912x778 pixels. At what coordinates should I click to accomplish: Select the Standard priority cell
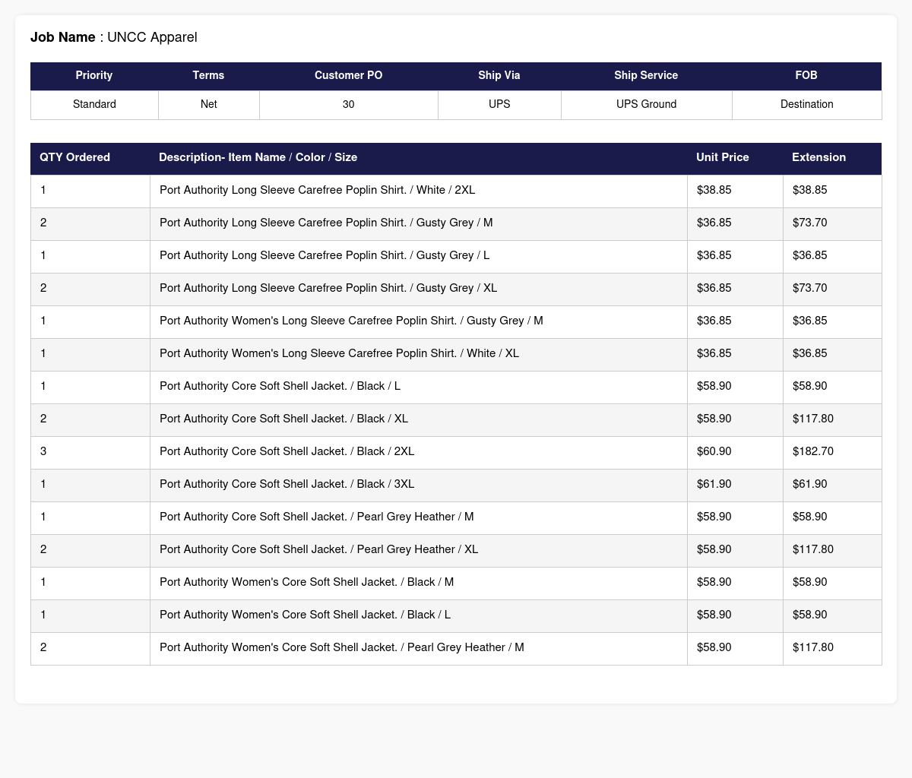(x=94, y=105)
